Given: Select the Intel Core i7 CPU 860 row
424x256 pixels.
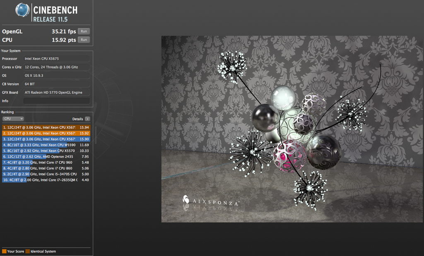Looking at the screenshot, I should tap(46, 168).
